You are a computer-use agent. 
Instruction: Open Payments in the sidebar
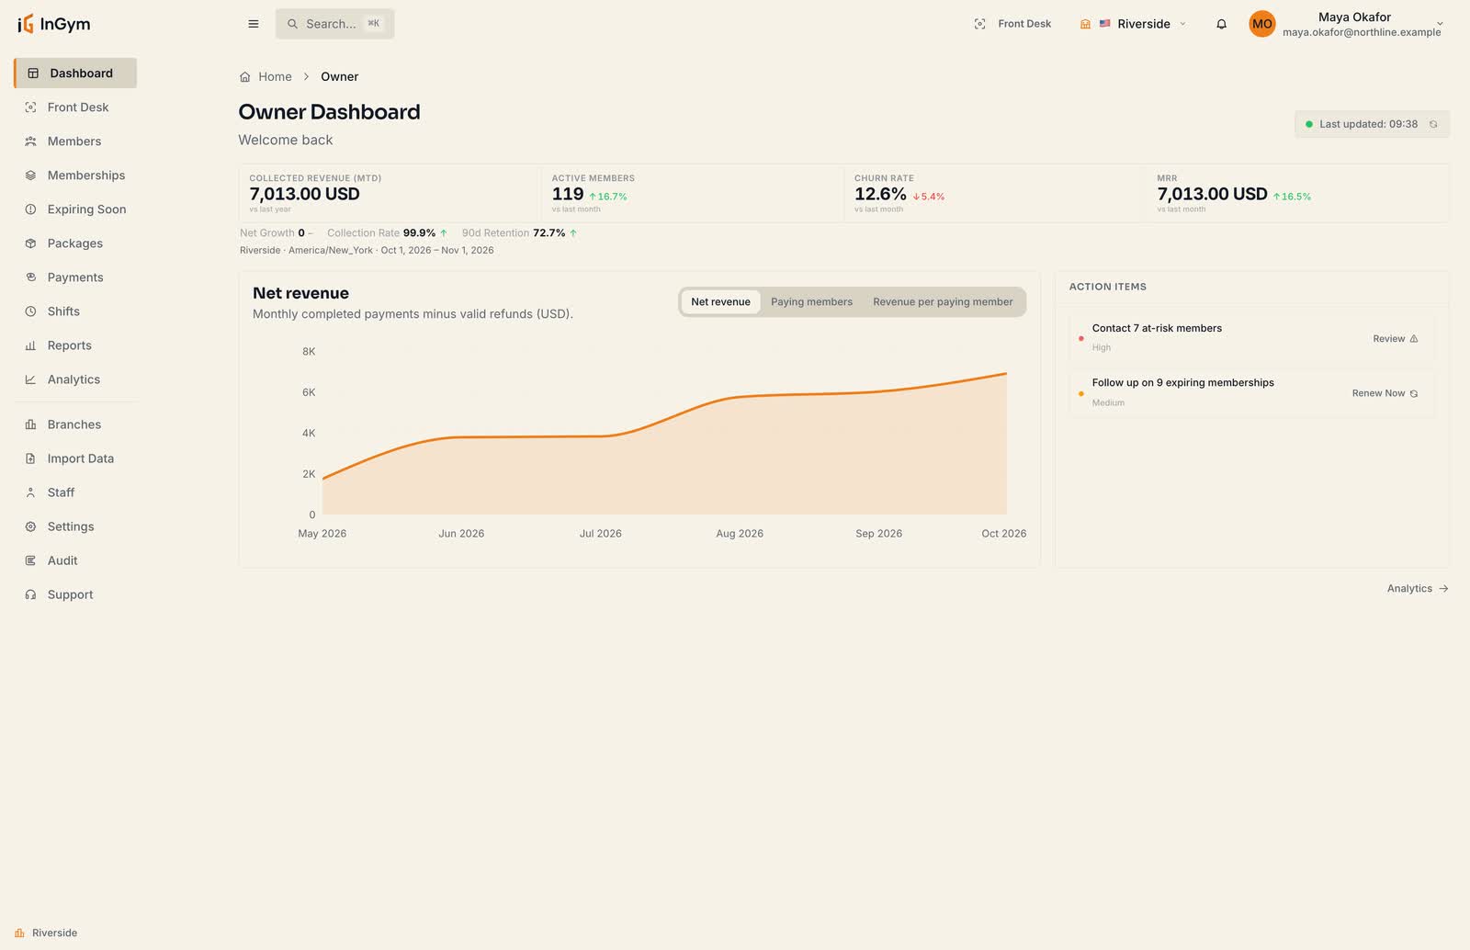point(75,277)
